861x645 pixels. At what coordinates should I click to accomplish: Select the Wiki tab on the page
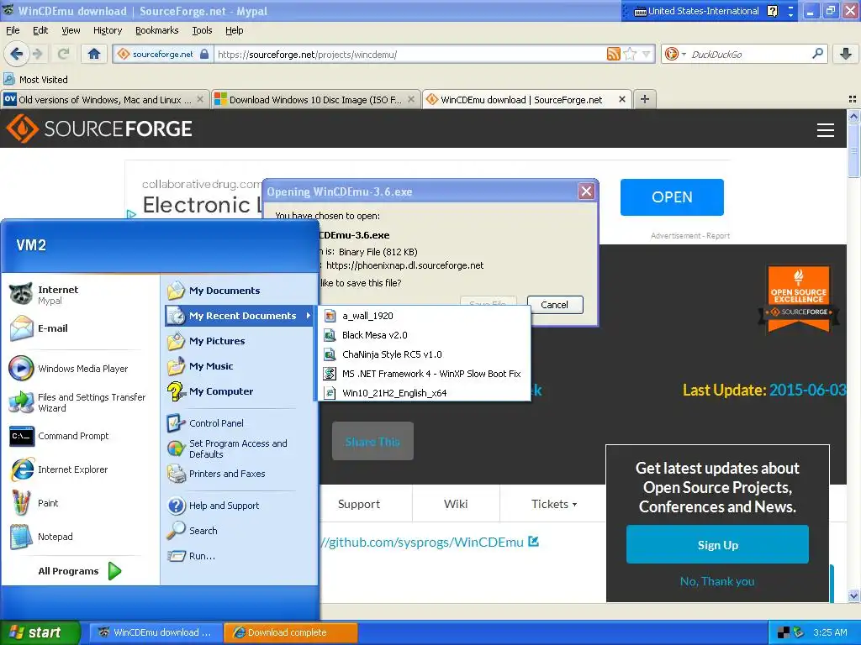coord(456,504)
